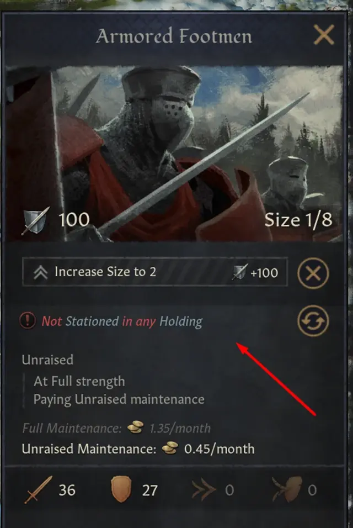Click the Size 1/8 label

[298, 220]
